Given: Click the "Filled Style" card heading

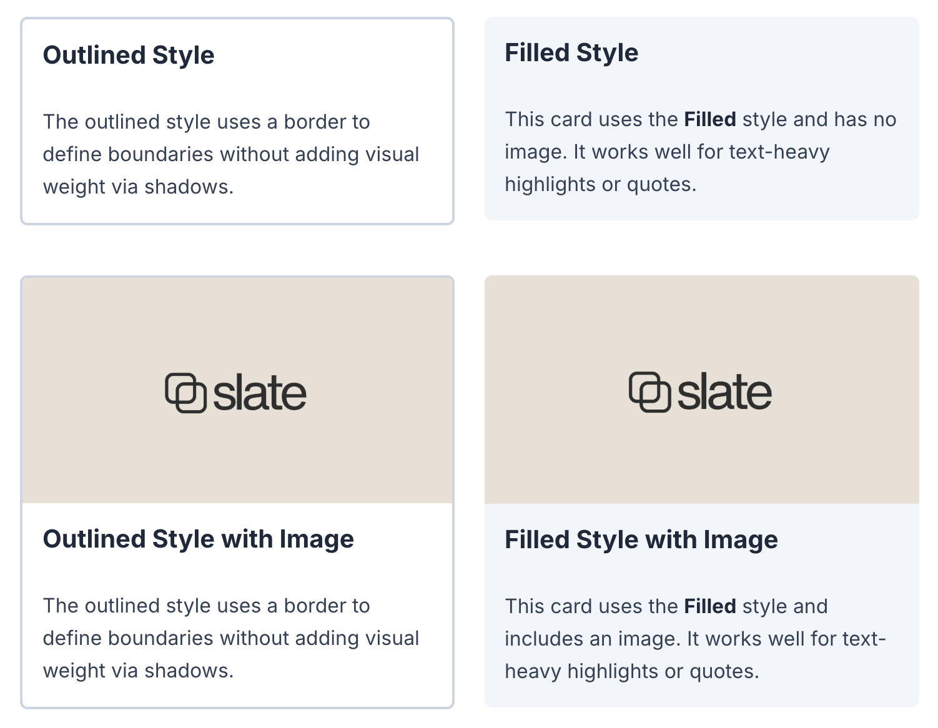Looking at the screenshot, I should coord(571,53).
